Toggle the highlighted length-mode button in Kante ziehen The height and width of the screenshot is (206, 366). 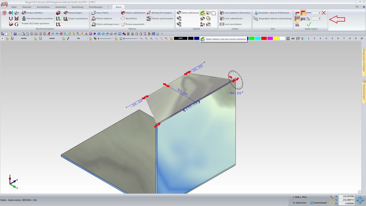coord(297,19)
